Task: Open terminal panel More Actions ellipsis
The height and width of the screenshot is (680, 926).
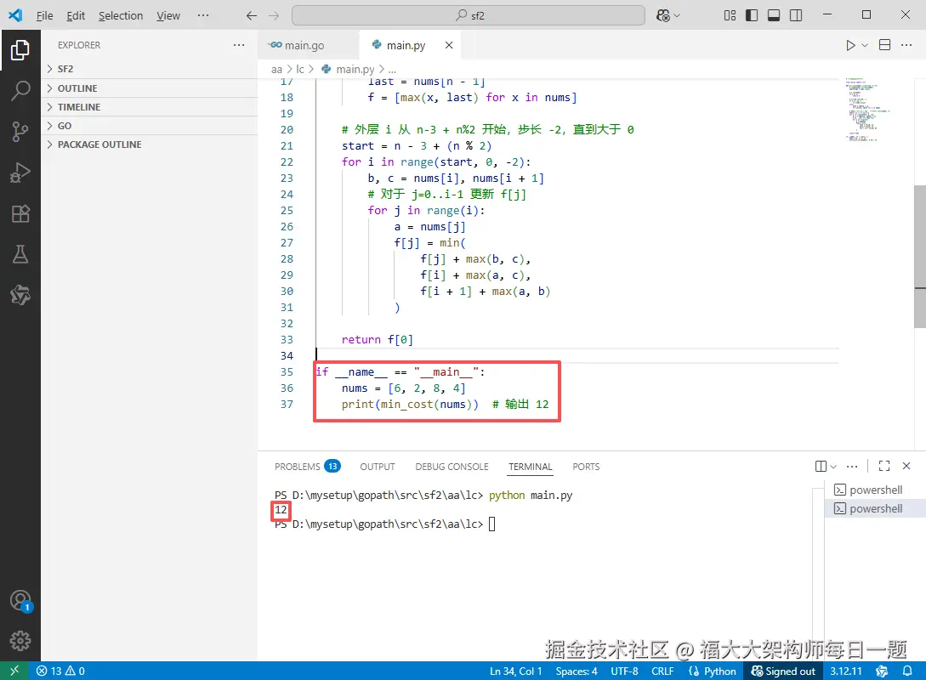Action: point(851,467)
